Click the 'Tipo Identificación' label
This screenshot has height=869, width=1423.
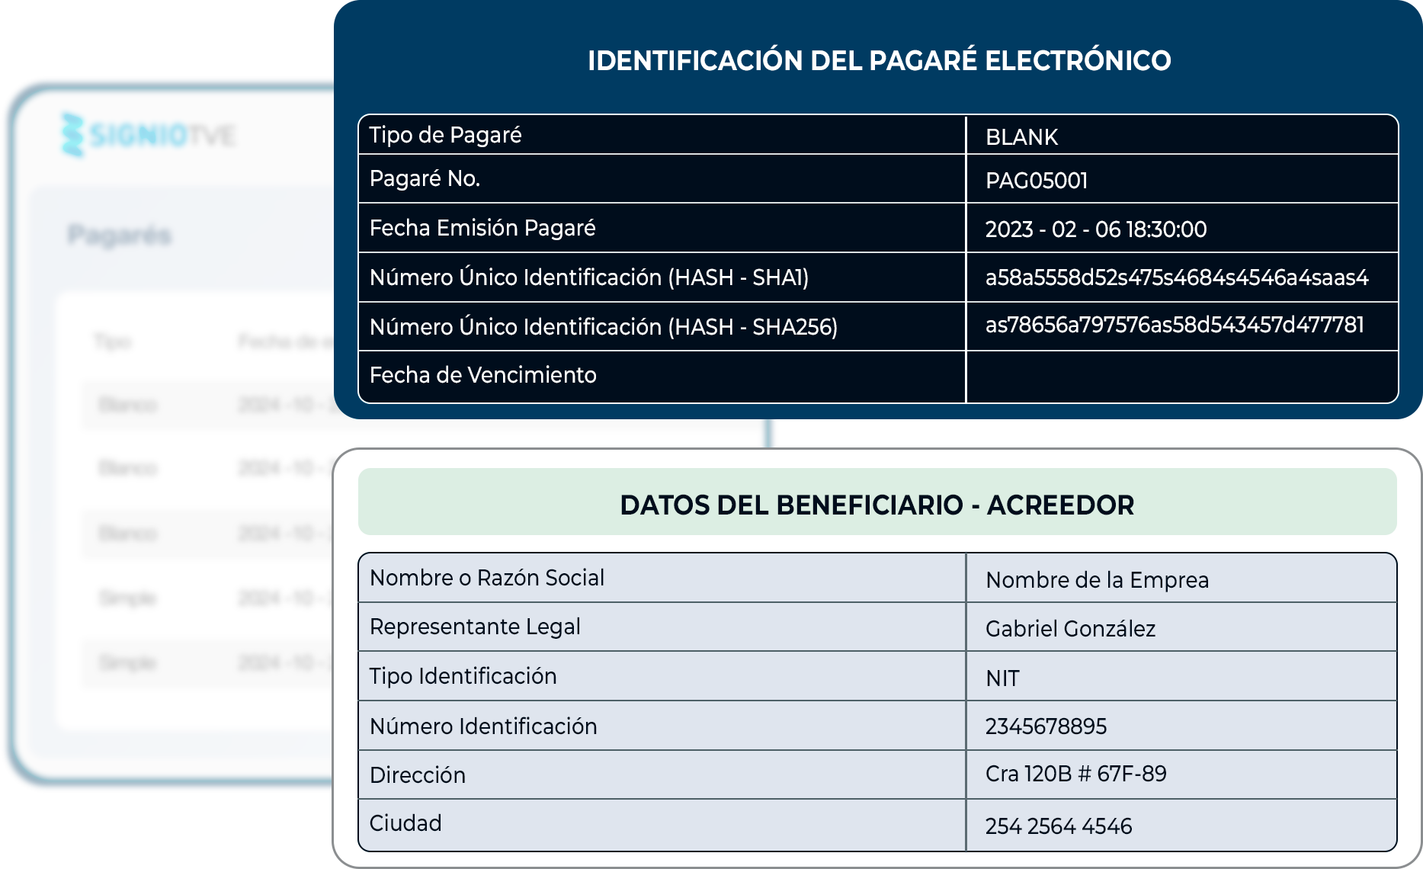(463, 676)
